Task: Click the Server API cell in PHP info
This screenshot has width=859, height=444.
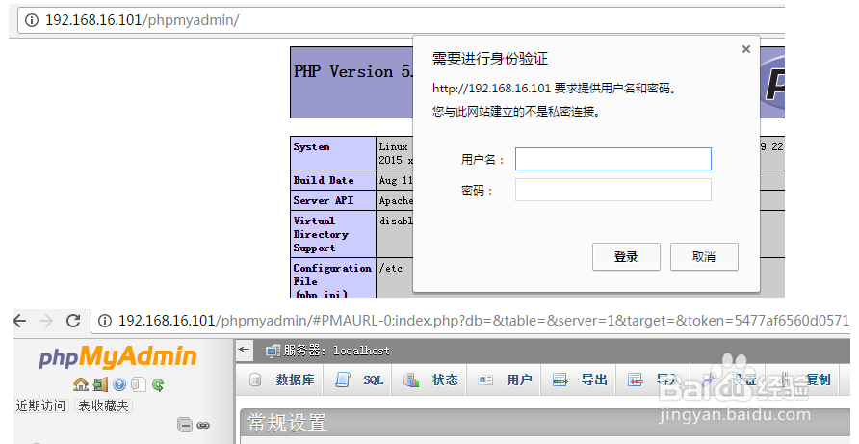Action: 333,200
